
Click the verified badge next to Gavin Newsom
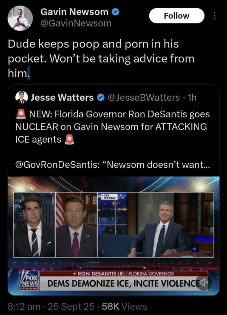(115, 12)
